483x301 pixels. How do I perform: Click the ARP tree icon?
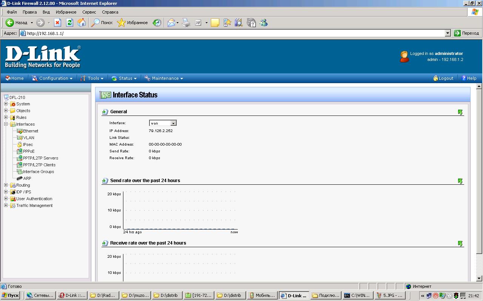[x=20, y=178]
